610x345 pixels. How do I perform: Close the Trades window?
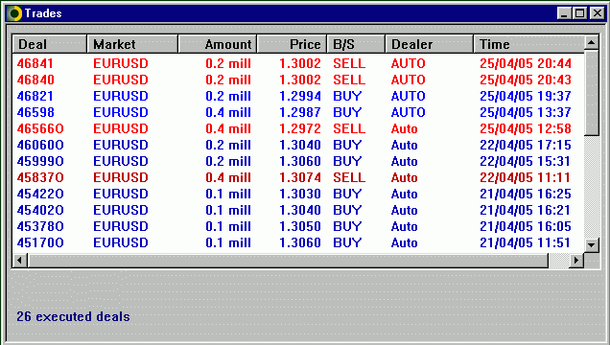pos(597,13)
